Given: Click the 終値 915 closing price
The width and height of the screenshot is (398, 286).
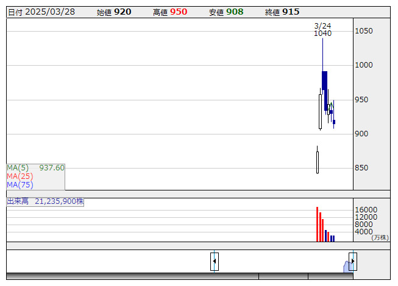Looking at the screenshot, I should click(282, 12).
